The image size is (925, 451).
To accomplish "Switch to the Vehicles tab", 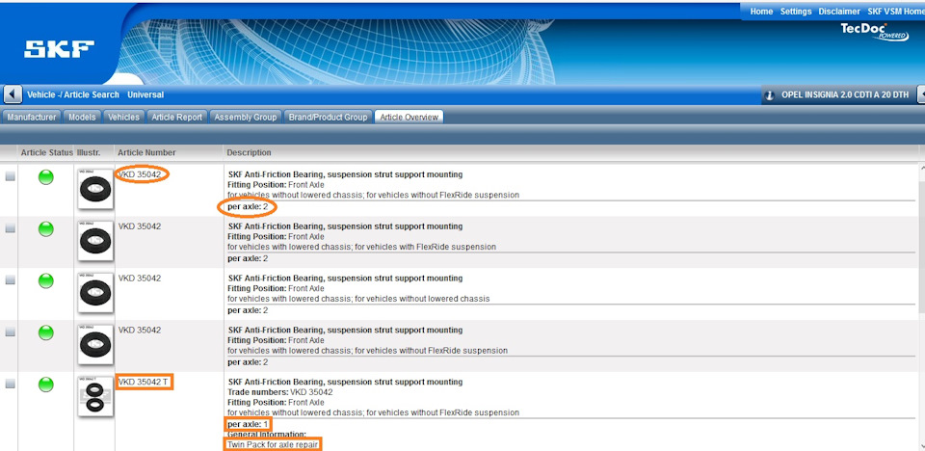I will [x=124, y=117].
